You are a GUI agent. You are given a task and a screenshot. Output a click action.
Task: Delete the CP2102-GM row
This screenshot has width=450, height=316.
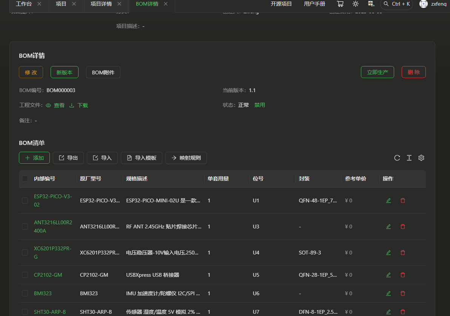(x=403, y=275)
